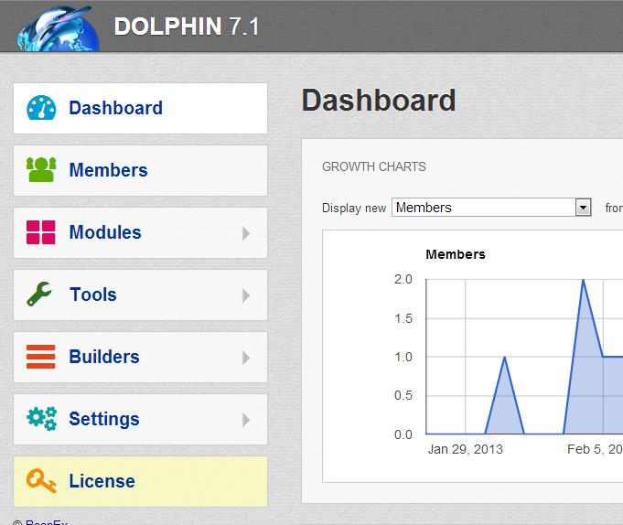Screen dimensions: 623x525
Task: Click the teal Settings gears icon
Action: [41, 419]
